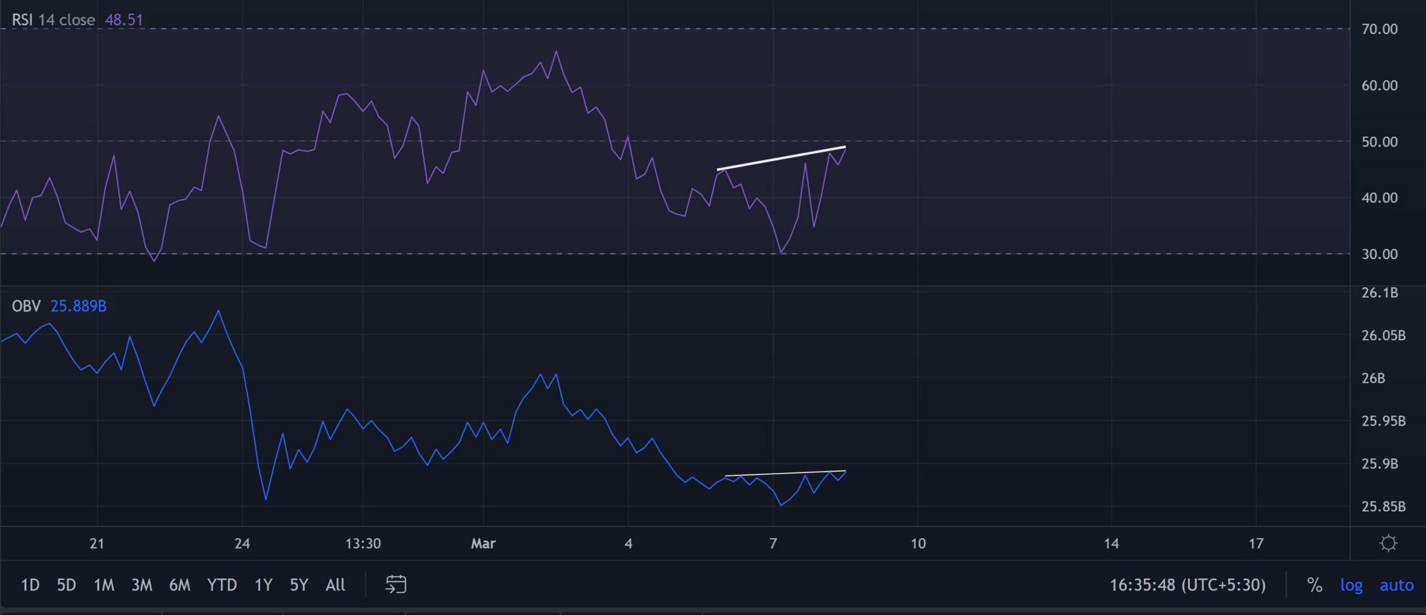Click the RSI indicator title

point(54,19)
